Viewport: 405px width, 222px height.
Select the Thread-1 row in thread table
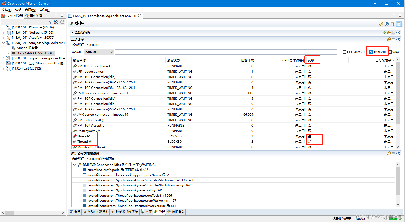click(x=233, y=136)
